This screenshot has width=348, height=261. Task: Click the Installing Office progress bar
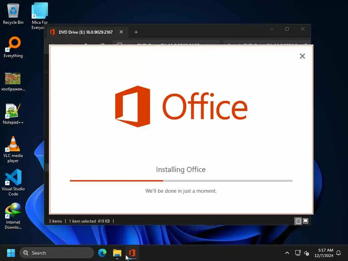point(181,181)
